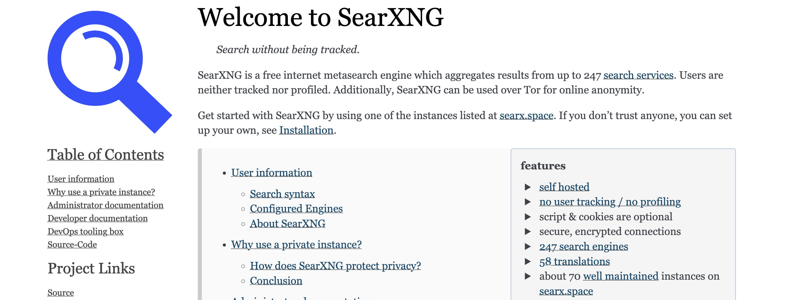Viewport: 796px width, 300px height.
Task: Select "User information" in Table of Contents
Action: [x=81, y=179]
